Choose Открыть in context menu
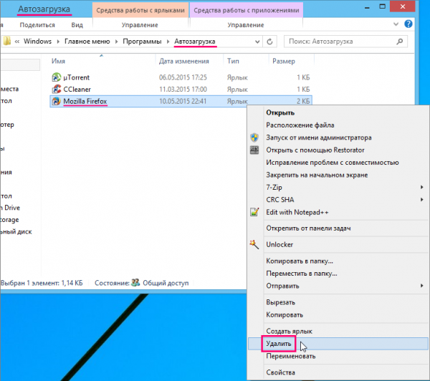This screenshot has height=381, width=430. point(280,113)
